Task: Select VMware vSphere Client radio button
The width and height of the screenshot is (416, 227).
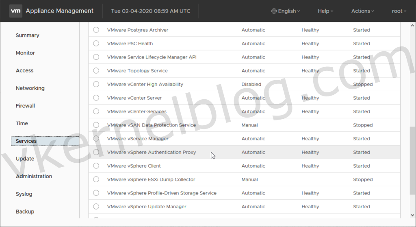Action: coord(96,166)
